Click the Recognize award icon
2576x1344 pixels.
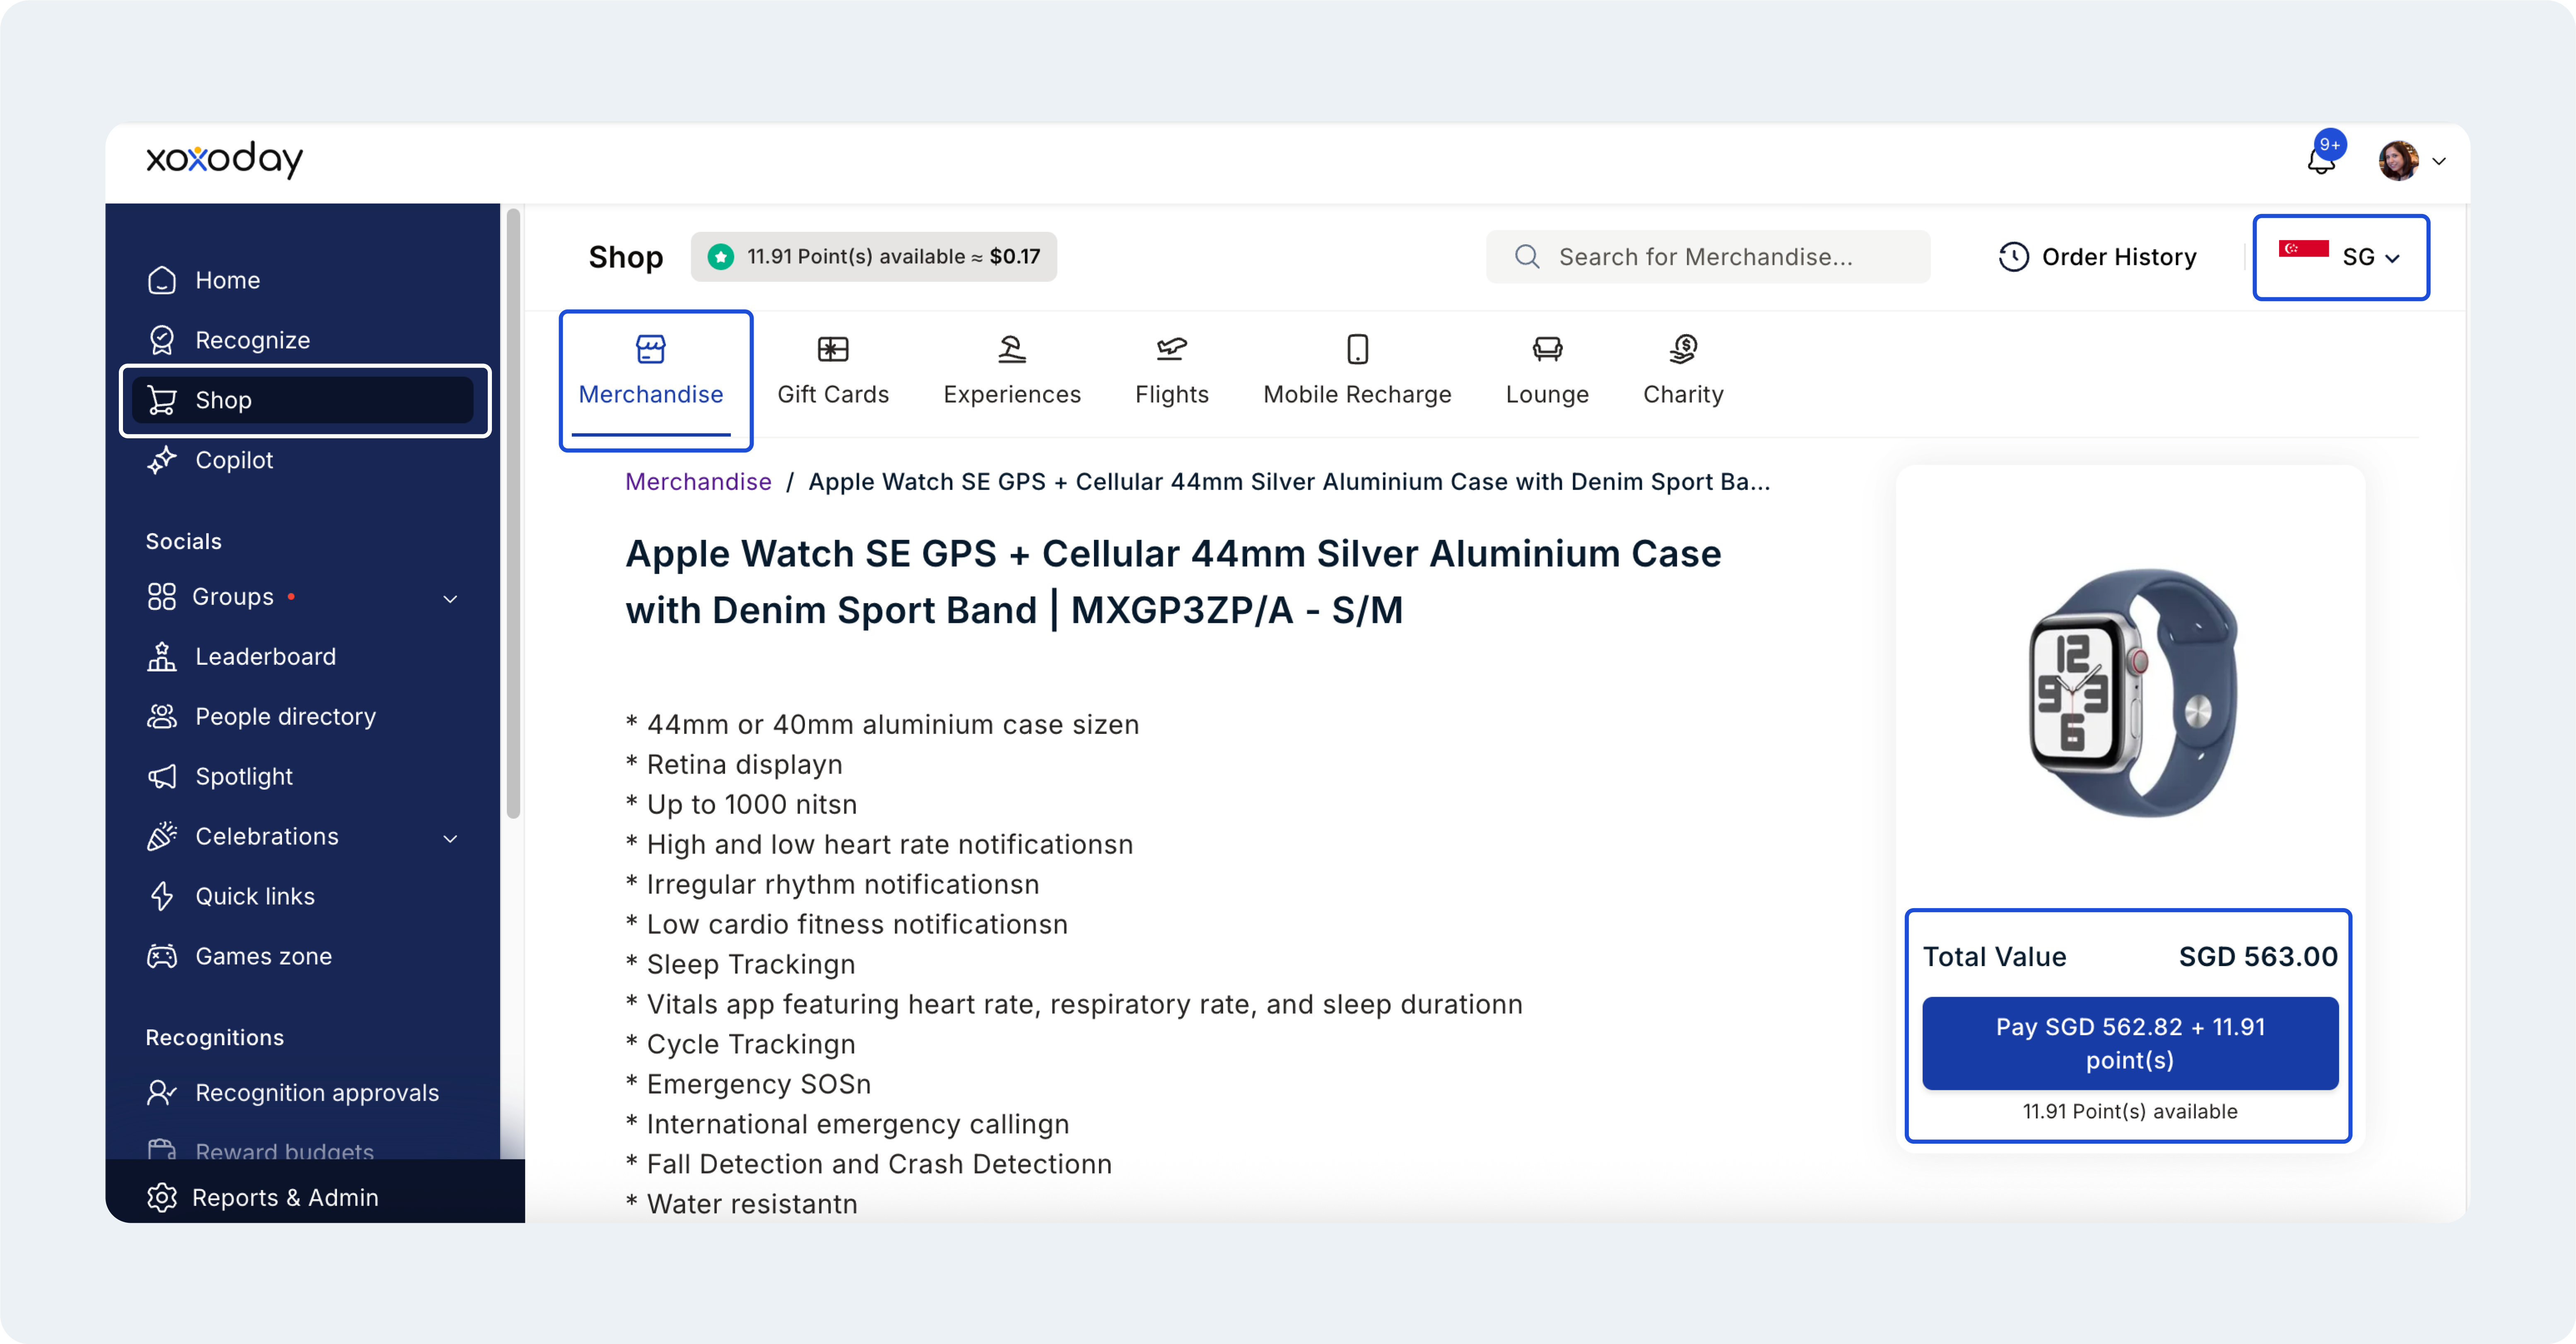click(162, 341)
